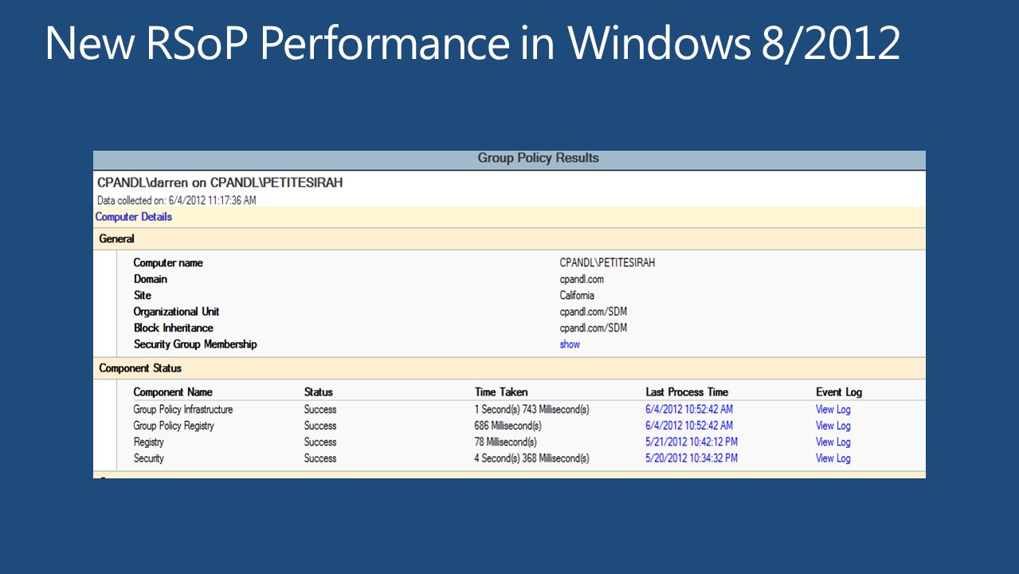Select the domain value cpandl.com
This screenshot has height=574, width=1019.
[x=582, y=279]
